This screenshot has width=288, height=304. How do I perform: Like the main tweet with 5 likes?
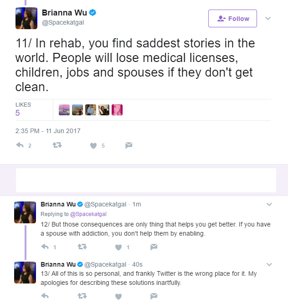coord(93,145)
